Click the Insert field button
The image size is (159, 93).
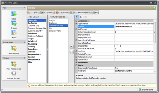pos(48,12)
